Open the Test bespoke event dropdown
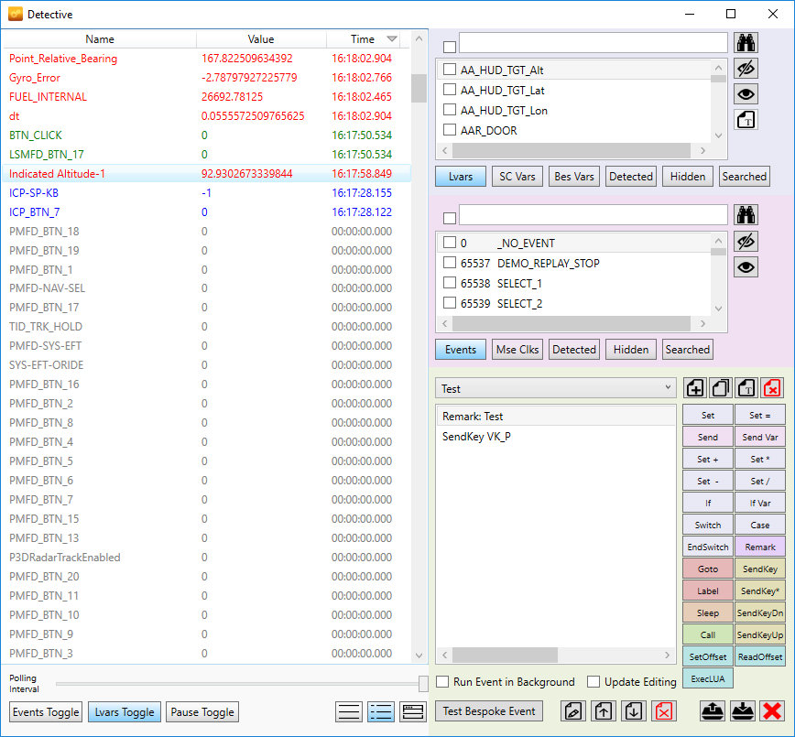Screen dimensions: 795x737 click(556, 388)
